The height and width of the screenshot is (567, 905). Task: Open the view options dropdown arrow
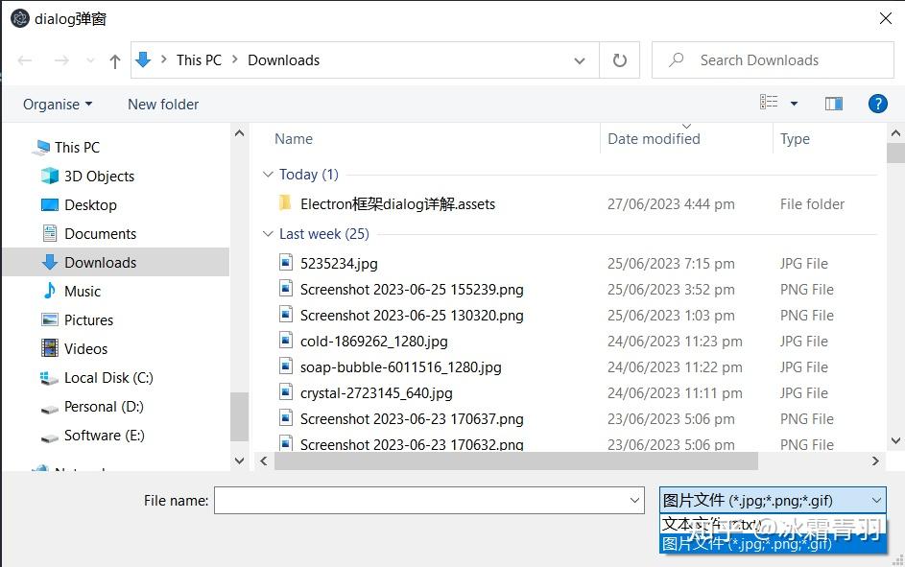(794, 104)
